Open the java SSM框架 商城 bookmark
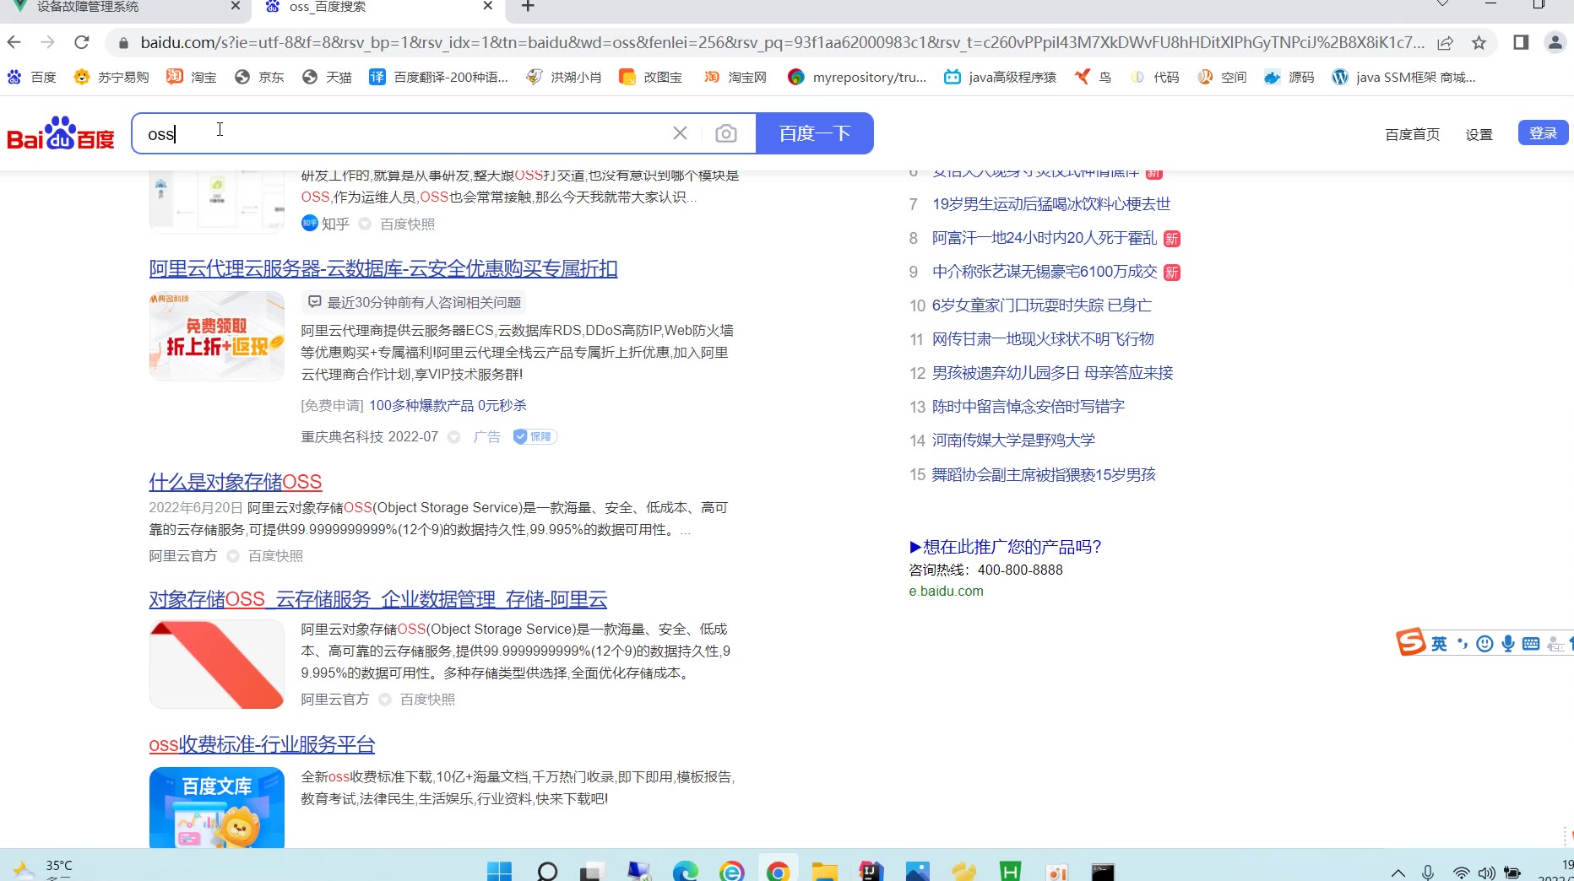Image resolution: width=1574 pixels, height=881 pixels. (1403, 77)
